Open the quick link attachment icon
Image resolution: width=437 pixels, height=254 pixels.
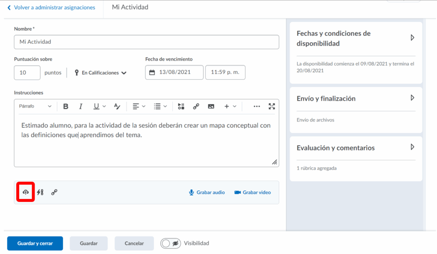[x=54, y=192]
